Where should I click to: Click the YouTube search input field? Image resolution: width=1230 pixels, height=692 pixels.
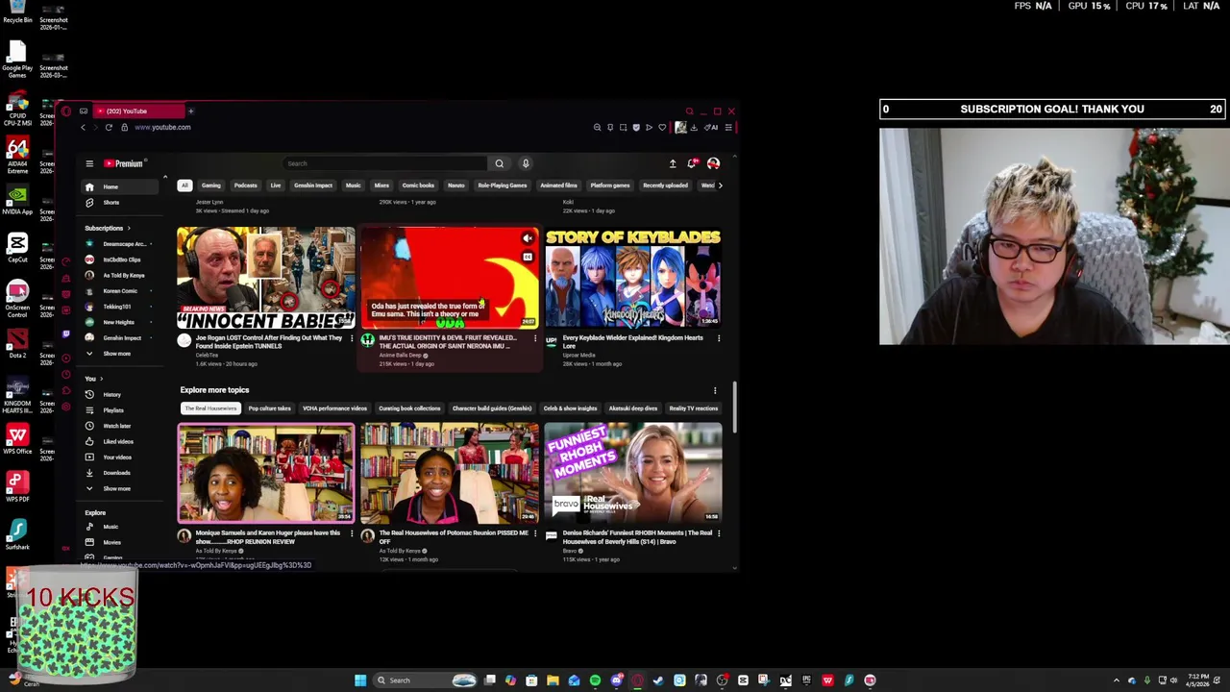pos(386,163)
